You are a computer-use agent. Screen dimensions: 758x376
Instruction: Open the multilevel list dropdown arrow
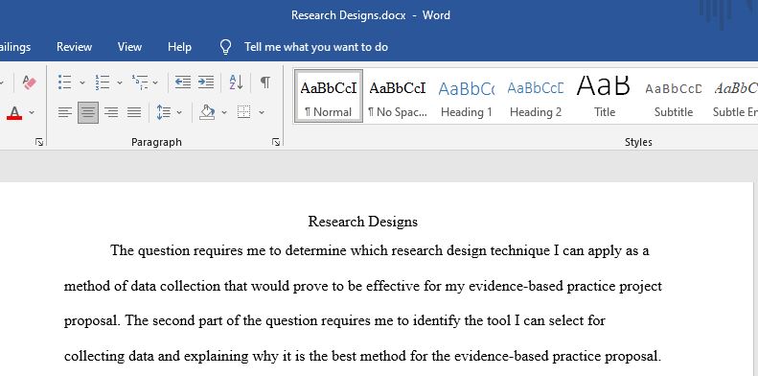tap(155, 82)
